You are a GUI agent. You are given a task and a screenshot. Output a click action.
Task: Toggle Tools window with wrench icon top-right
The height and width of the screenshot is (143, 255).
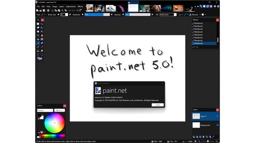(x=201, y=6)
